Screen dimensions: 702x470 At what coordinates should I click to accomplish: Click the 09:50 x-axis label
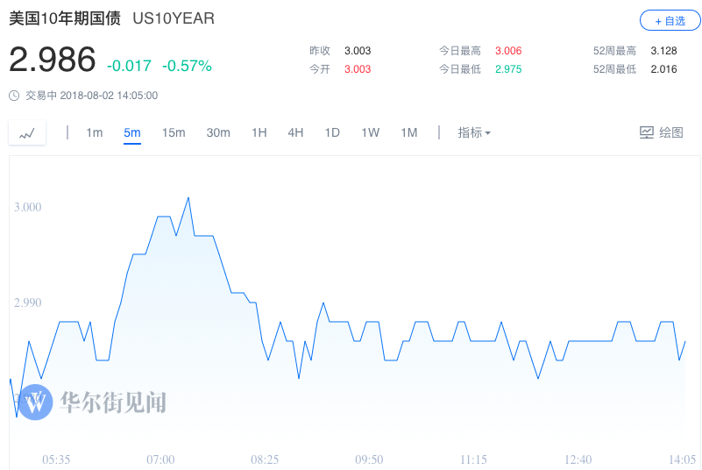(369, 459)
